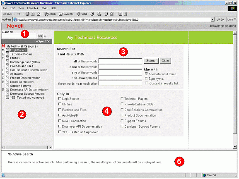
Task: Click the Stop loading toolbar icon
Action: [x=27, y=14]
